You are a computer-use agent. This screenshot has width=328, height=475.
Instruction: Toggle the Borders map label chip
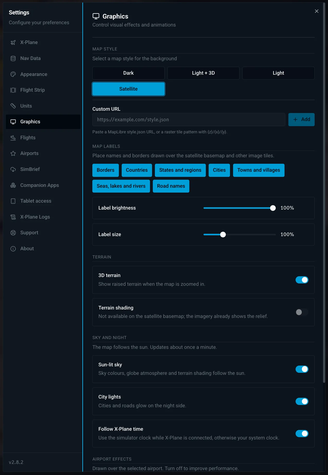coord(105,170)
